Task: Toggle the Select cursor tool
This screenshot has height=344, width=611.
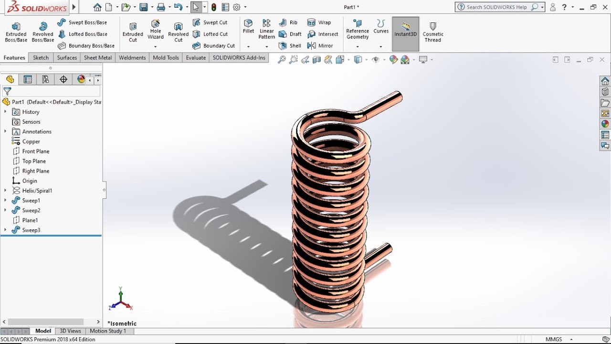Action: pos(196,7)
